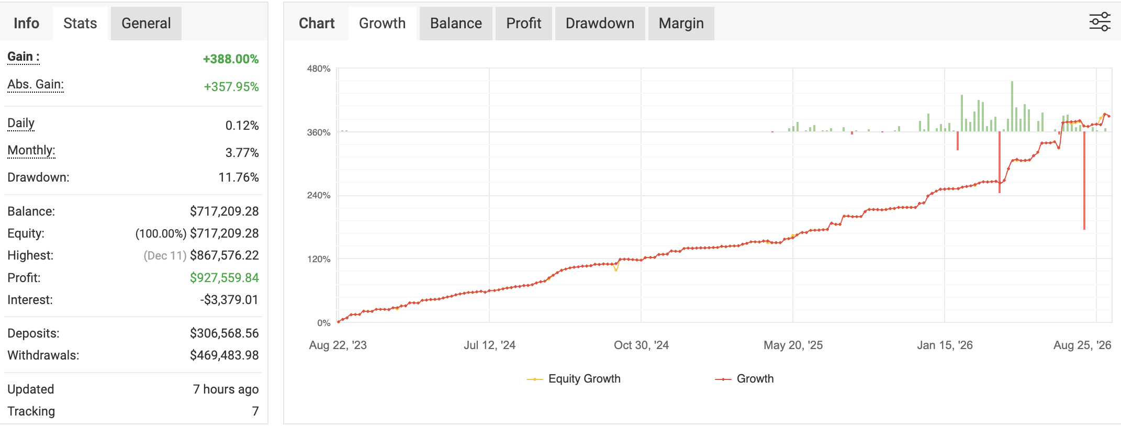The image size is (1121, 426).
Task: Switch to the Profit chart tab
Action: coord(523,24)
